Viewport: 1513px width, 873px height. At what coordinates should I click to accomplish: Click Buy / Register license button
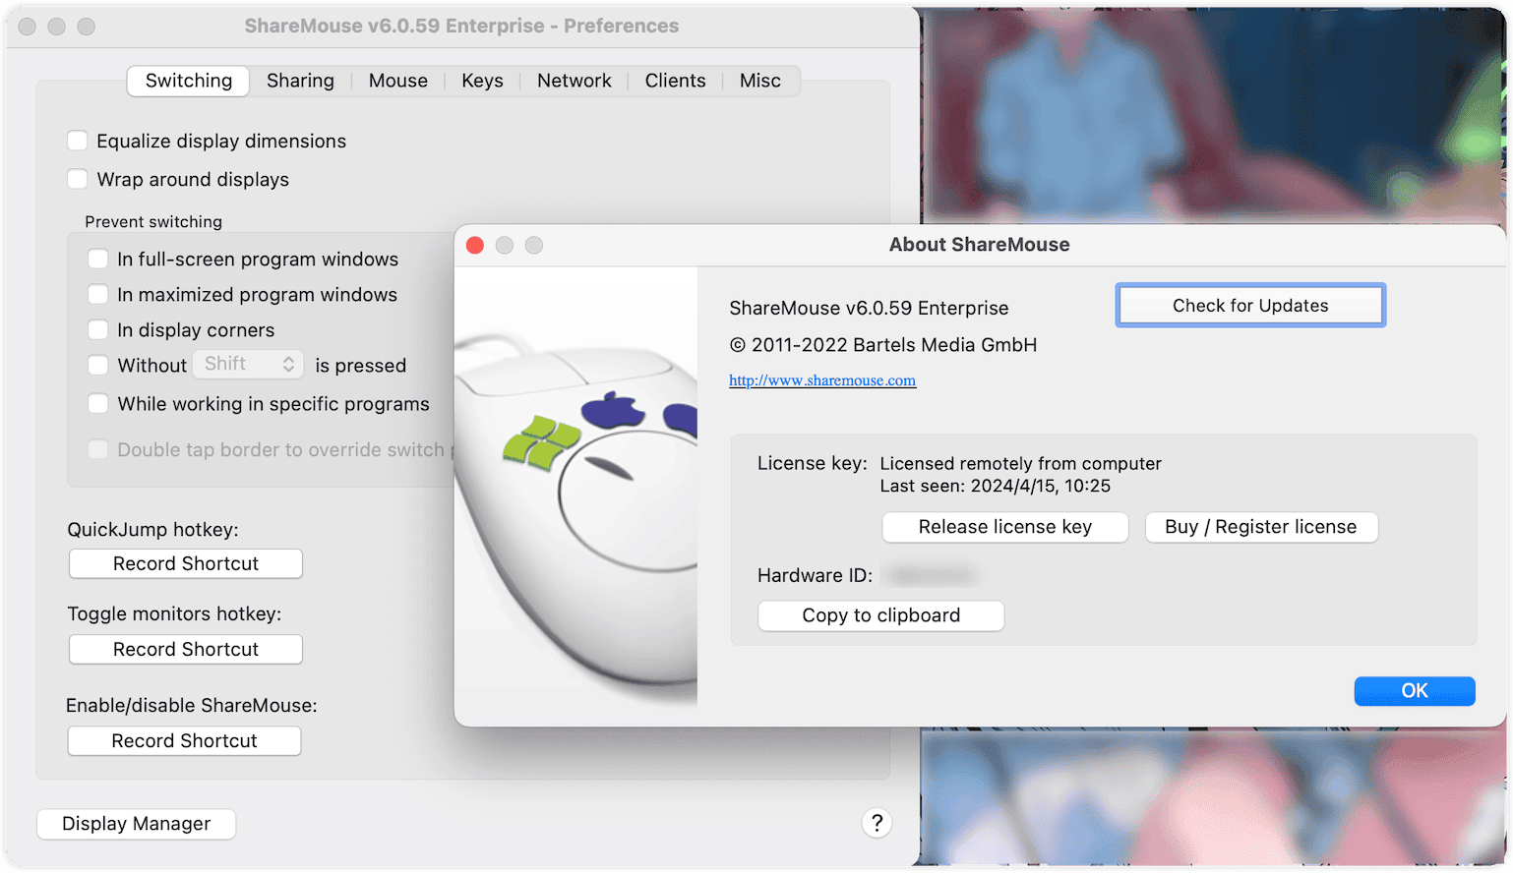(1260, 527)
